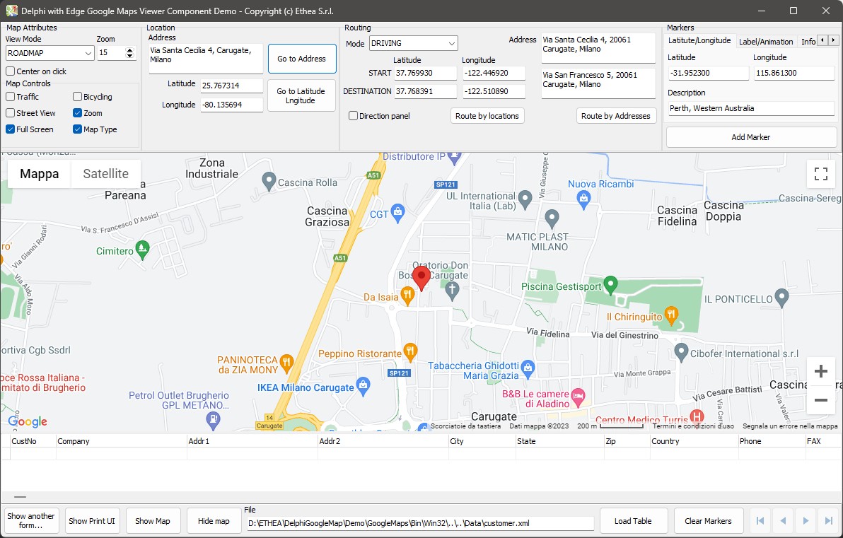This screenshot has width=843, height=538.
Task: Click the Il Chiringuito restaurant pin
Action: [x=671, y=315]
